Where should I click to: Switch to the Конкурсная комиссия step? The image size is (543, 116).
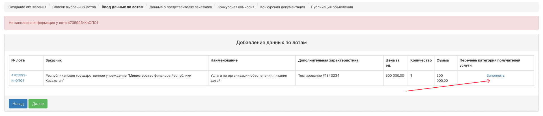(x=236, y=7)
